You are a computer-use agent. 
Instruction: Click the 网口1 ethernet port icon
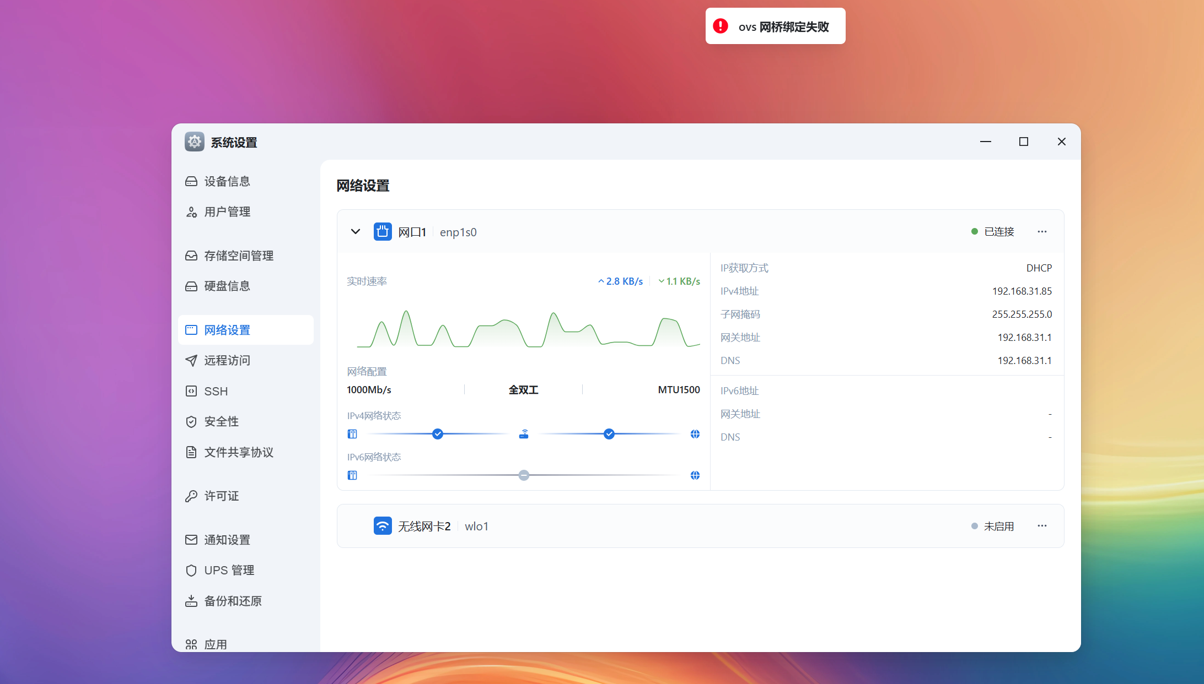(383, 232)
